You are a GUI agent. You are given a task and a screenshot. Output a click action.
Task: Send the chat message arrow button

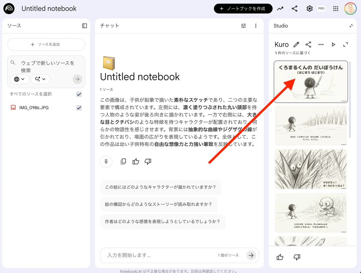click(251, 255)
